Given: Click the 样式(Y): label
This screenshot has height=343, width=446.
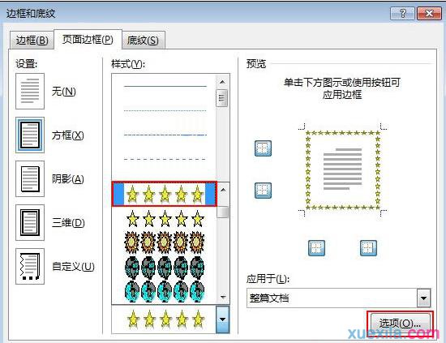Looking at the screenshot, I should [x=128, y=64].
